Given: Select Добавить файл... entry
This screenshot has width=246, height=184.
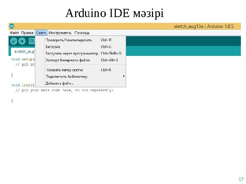Looking at the screenshot, I should click(x=80, y=83).
